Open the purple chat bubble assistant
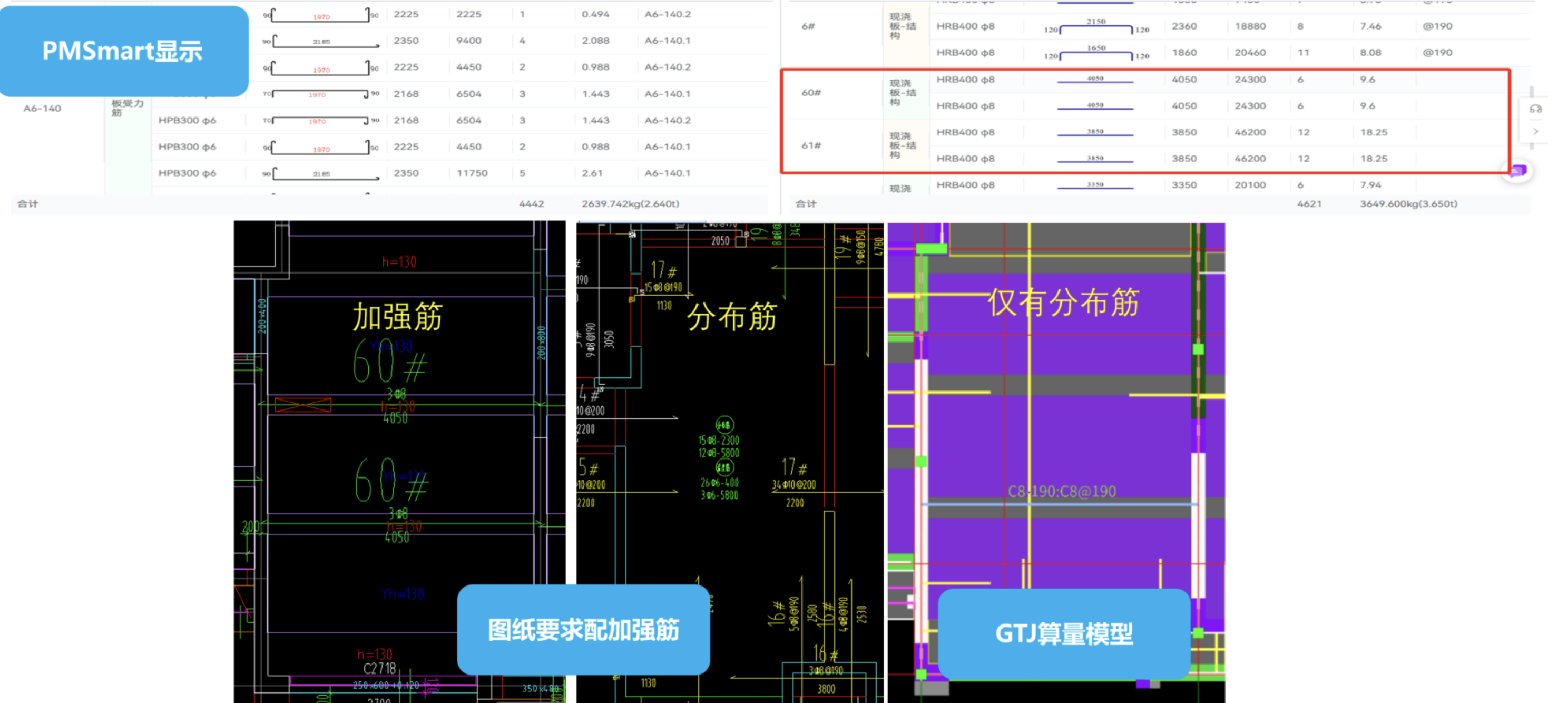Image resolution: width=1548 pixels, height=703 pixels. click(1518, 171)
